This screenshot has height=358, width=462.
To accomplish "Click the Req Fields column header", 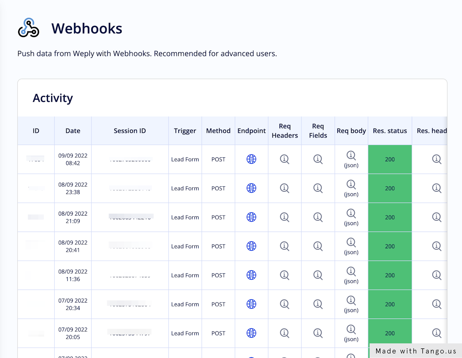I will pos(318,131).
